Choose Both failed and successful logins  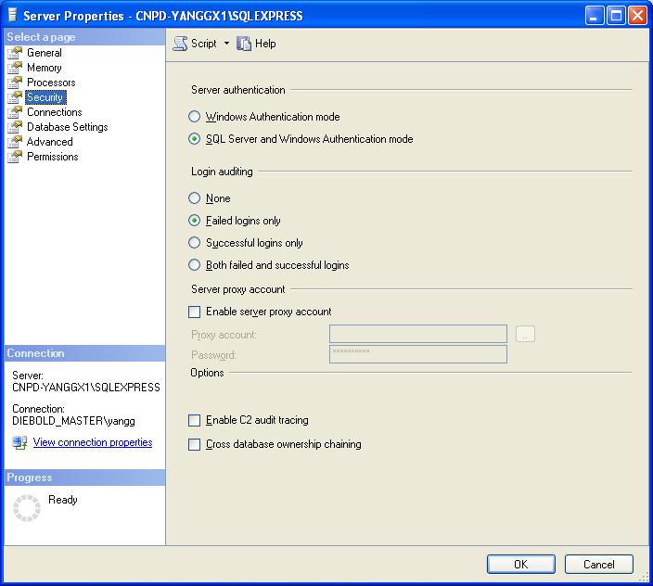(x=194, y=265)
